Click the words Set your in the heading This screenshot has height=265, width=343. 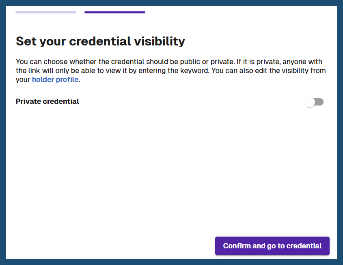click(41, 41)
